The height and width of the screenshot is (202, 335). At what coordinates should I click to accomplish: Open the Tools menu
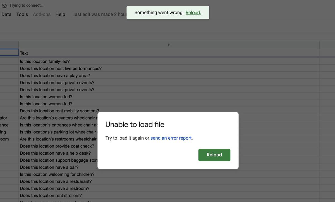(x=22, y=14)
